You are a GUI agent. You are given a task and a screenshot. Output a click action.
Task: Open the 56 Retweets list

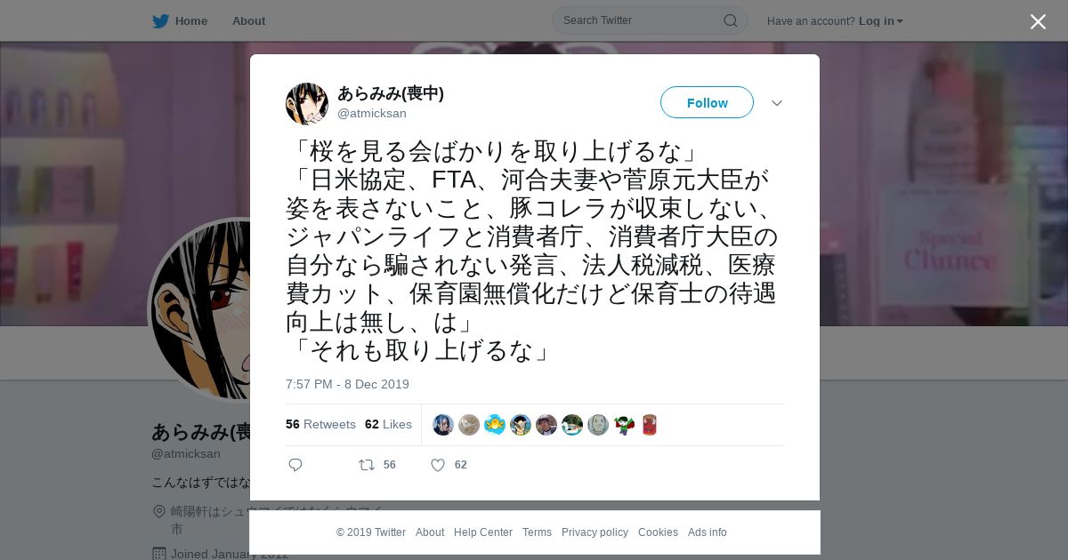pyautogui.click(x=320, y=425)
